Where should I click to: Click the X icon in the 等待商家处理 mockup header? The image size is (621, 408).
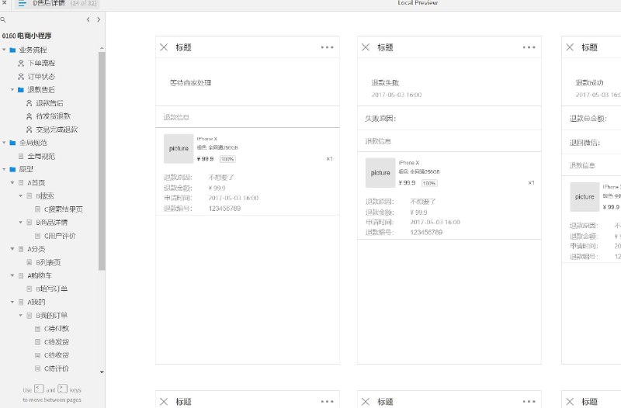click(x=164, y=47)
